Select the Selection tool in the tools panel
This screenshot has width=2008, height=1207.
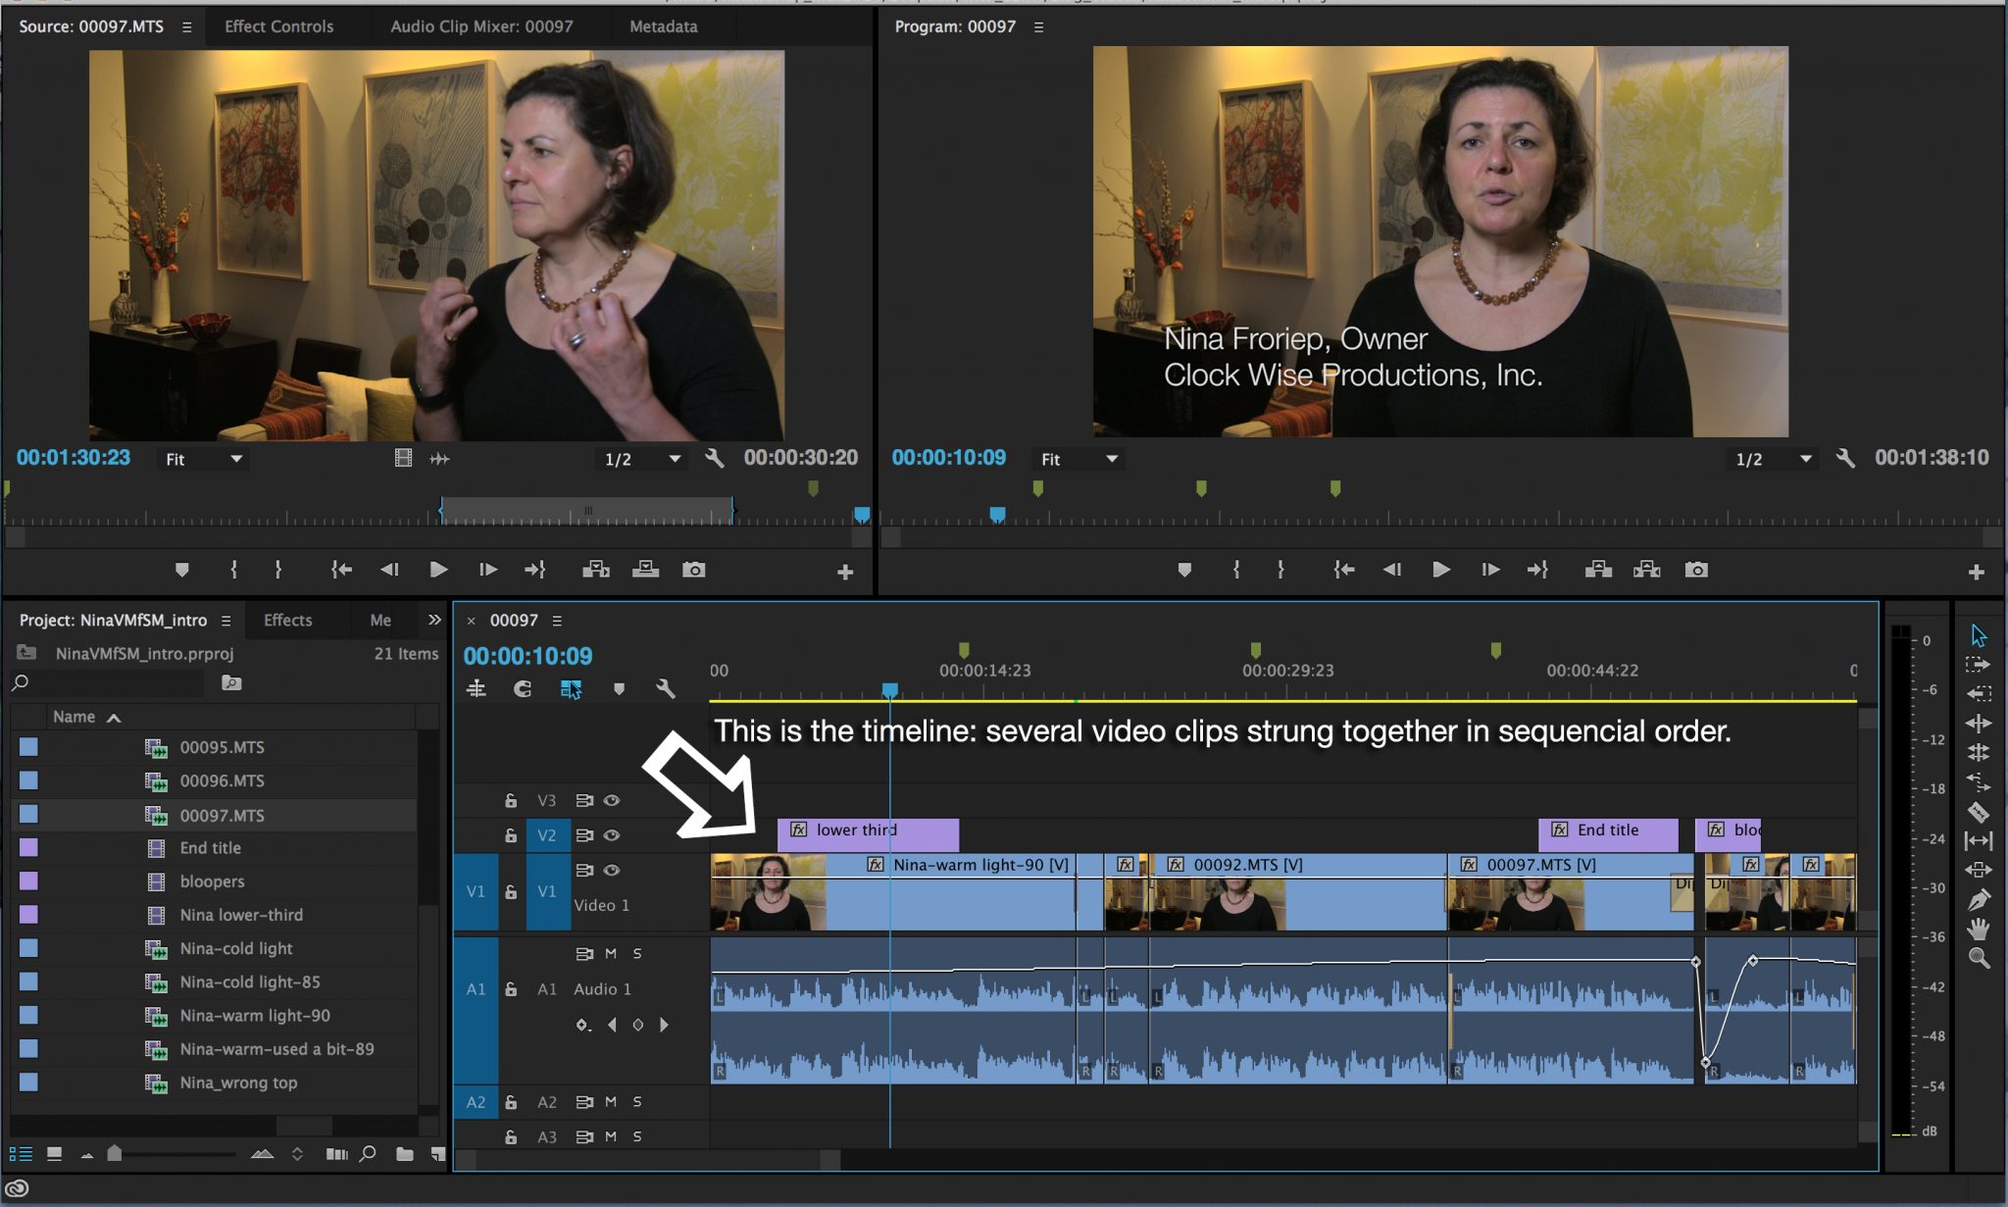(x=1979, y=635)
